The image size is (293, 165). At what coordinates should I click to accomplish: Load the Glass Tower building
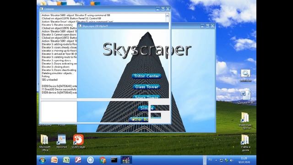(146, 87)
